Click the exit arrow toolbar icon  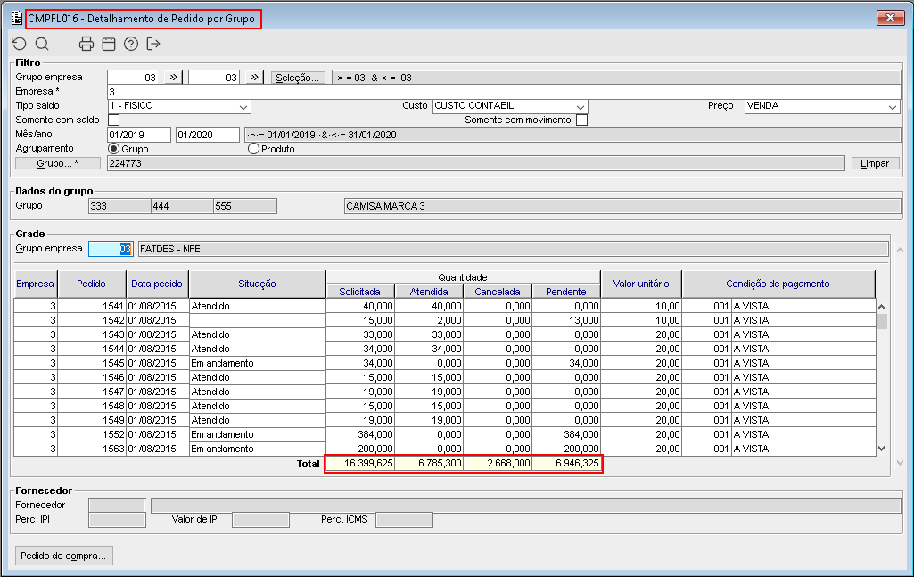(153, 44)
